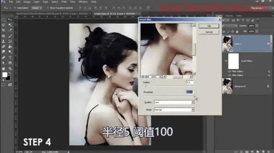Open the File menu

point(11,2)
